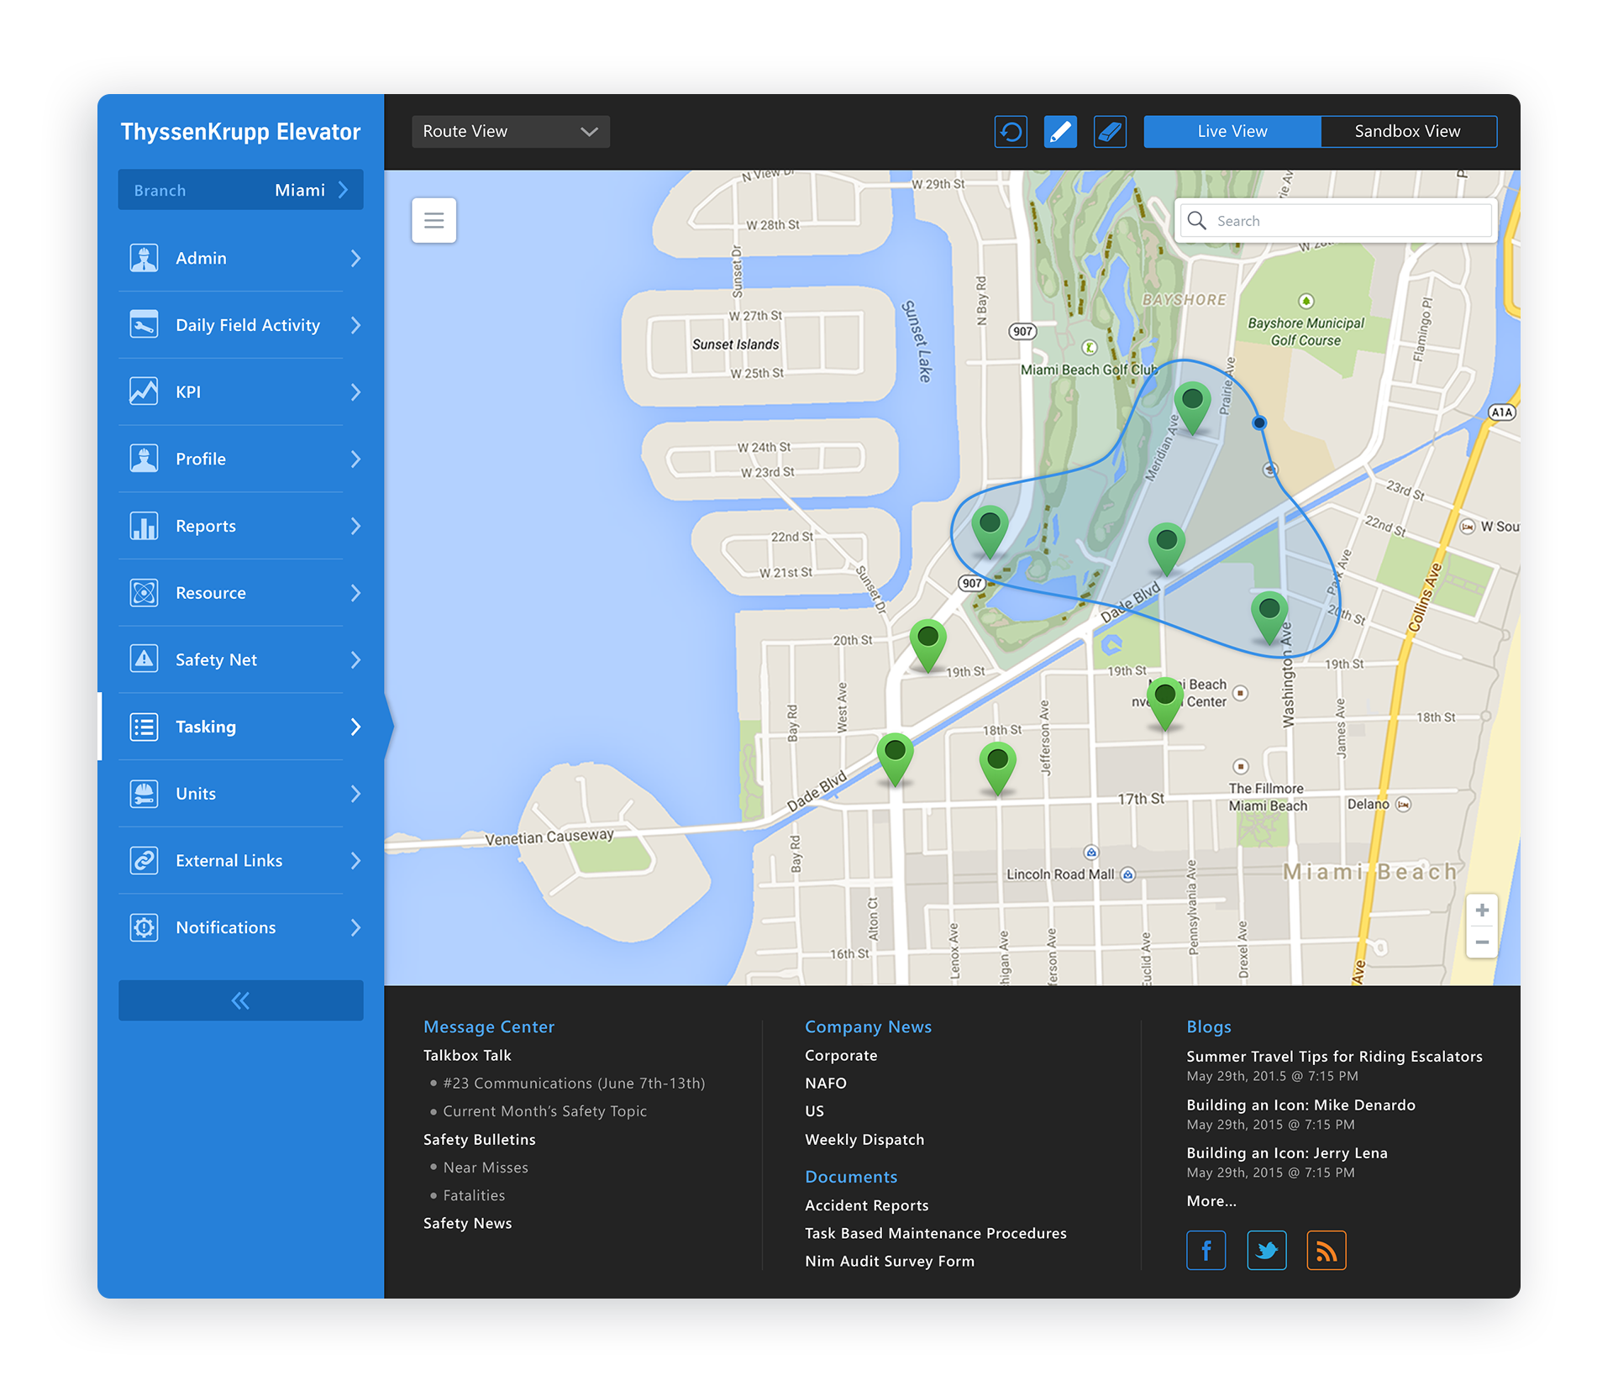The image size is (1613, 1396).
Task: Expand the Admin menu chevron
Action: [355, 258]
